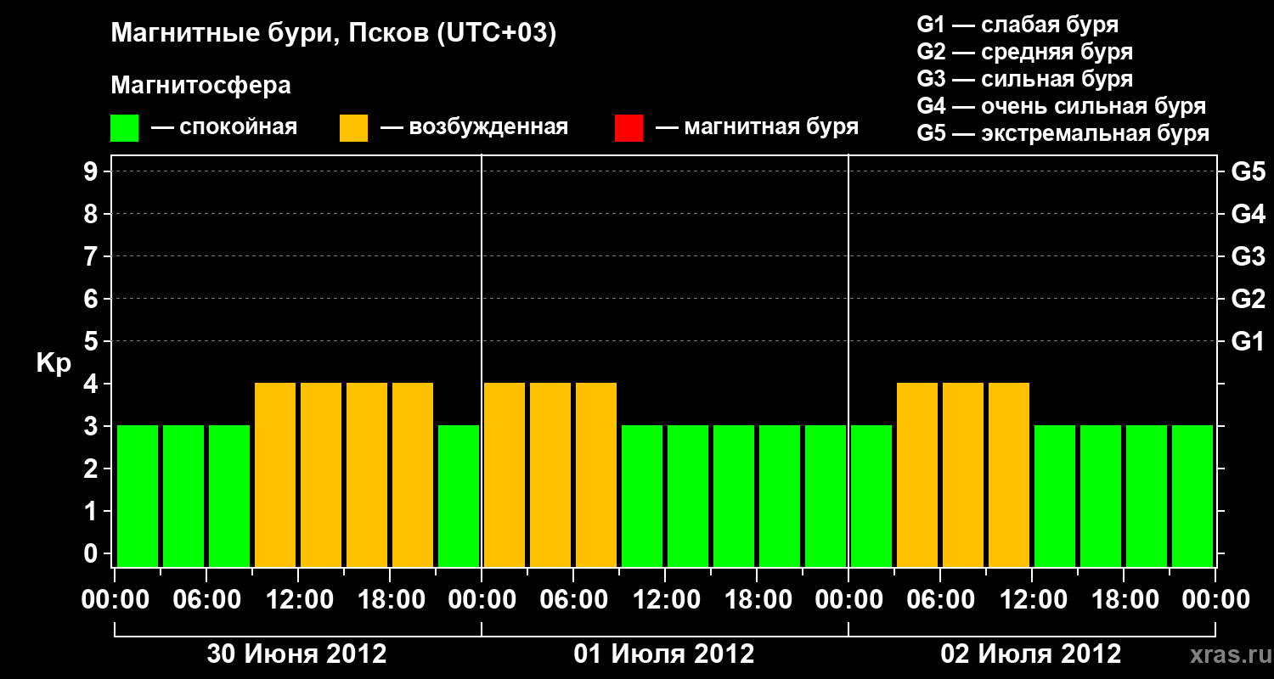Screen dimensions: 1274x679
Task: Click the green 'спокойная' legend swatch
Action: (x=125, y=128)
